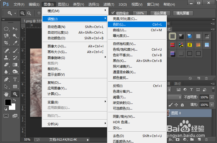The width and height of the screenshot is (217, 143).
Task: Change screen mode icon
Action: click(15, 116)
